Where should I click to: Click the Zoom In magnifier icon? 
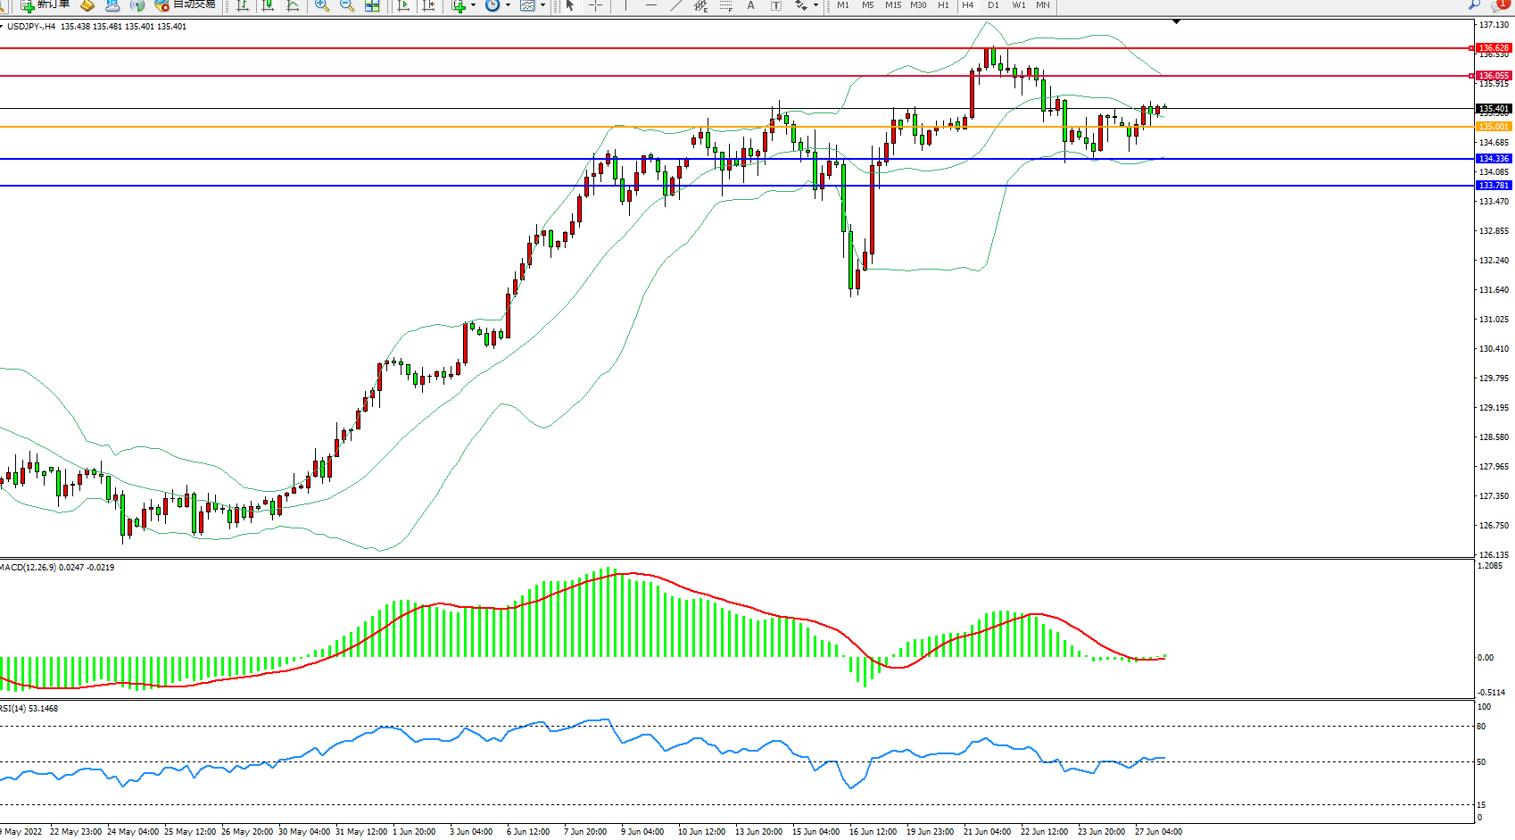tap(322, 5)
